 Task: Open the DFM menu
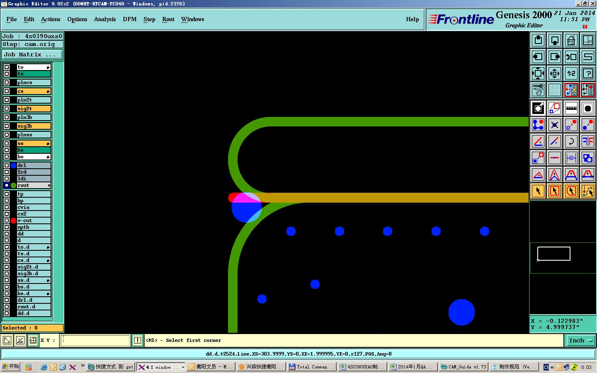click(x=130, y=19)
